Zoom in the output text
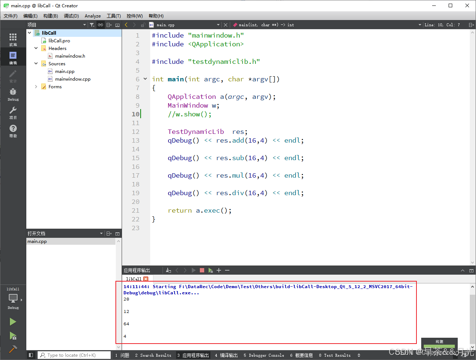The height and width of the screenshot is (360, 476). (219, 270)
